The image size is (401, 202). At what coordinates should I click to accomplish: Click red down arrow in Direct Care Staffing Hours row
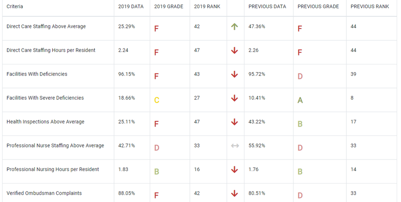click(234, 51)
